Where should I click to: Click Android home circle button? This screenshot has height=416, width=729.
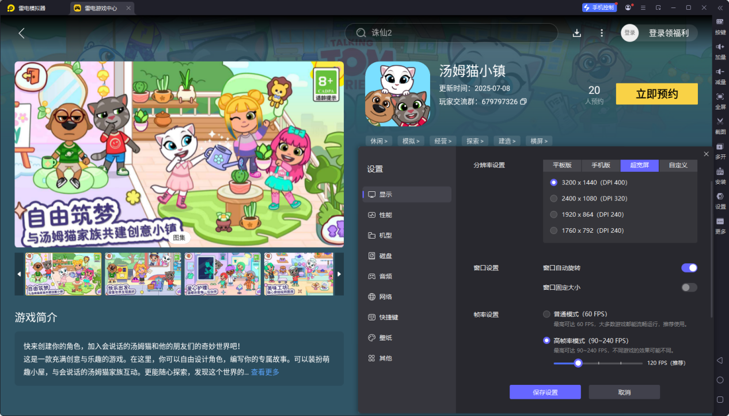click(720, 380)
